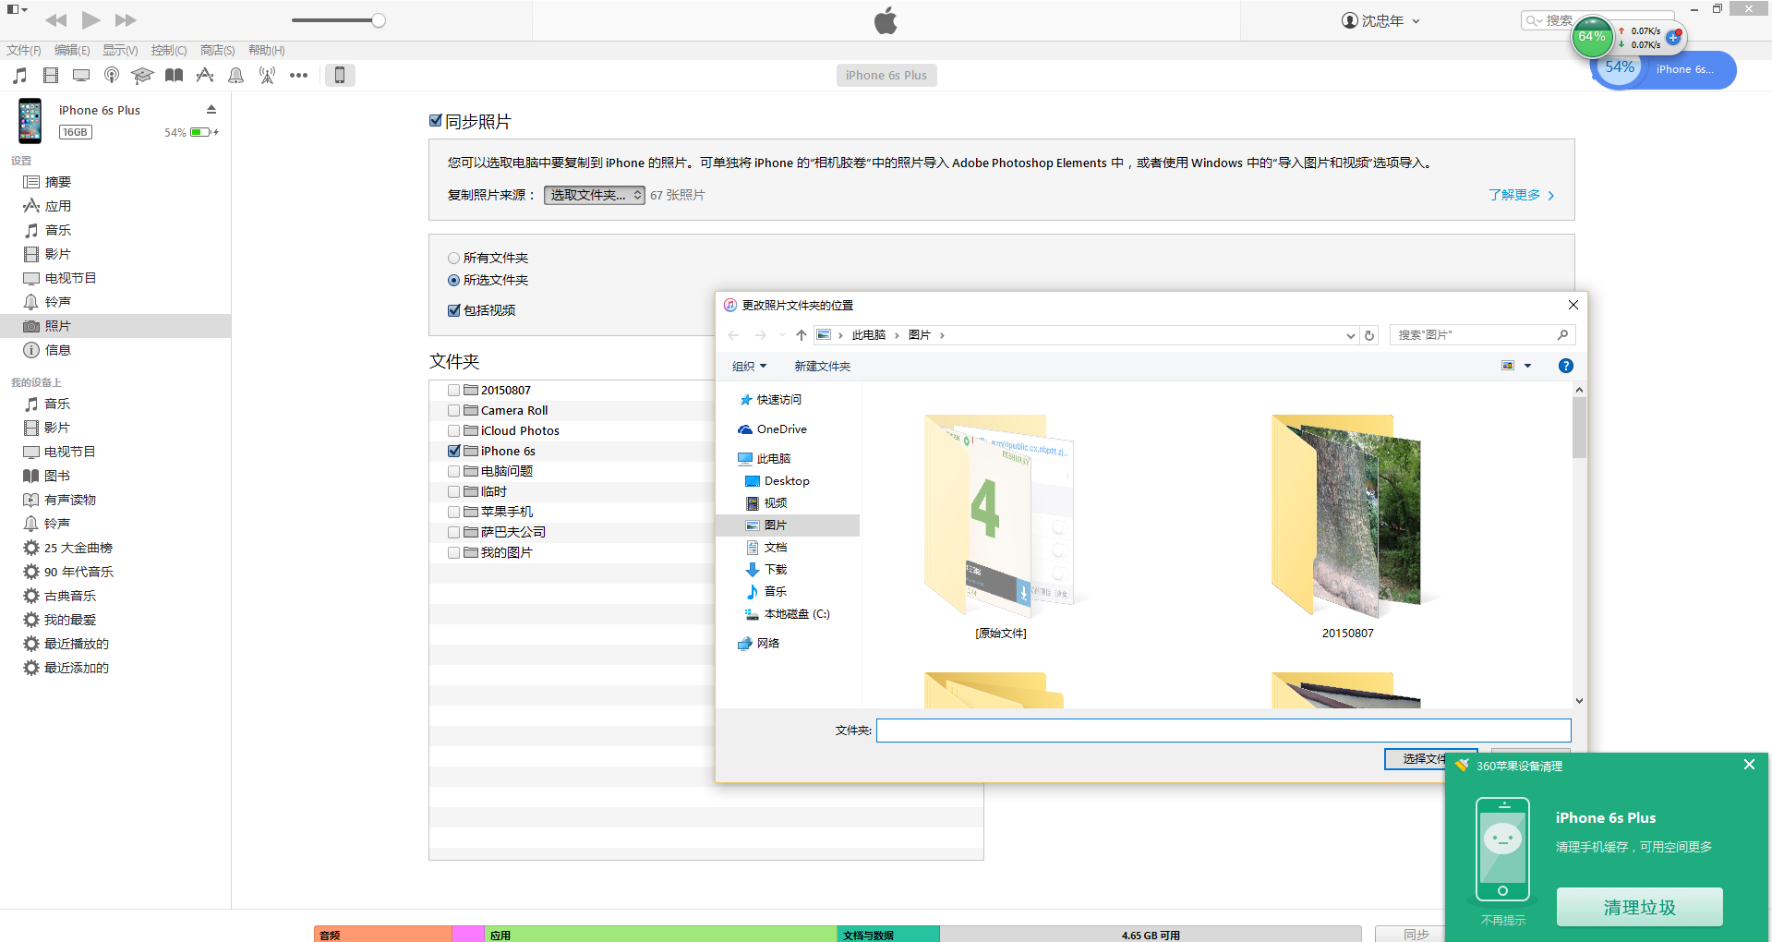
Task: Select the 所有文件夹 radio button
Action: (x=453, y=259)
